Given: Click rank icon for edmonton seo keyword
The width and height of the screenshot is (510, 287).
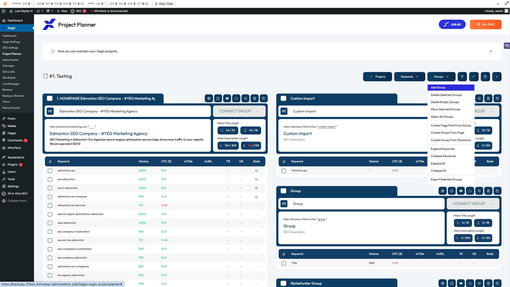Looking at the screenshot, I should (x=256, y=171).
